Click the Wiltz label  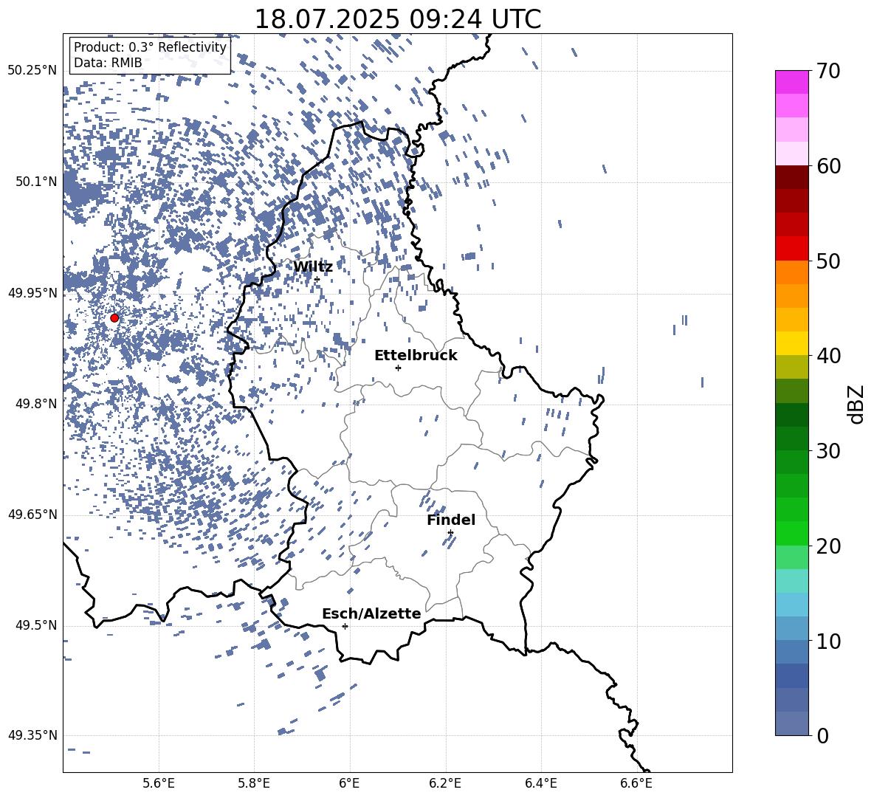[313, 267]
